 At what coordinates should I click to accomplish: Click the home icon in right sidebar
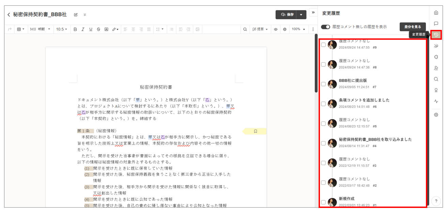click(436, 13)
